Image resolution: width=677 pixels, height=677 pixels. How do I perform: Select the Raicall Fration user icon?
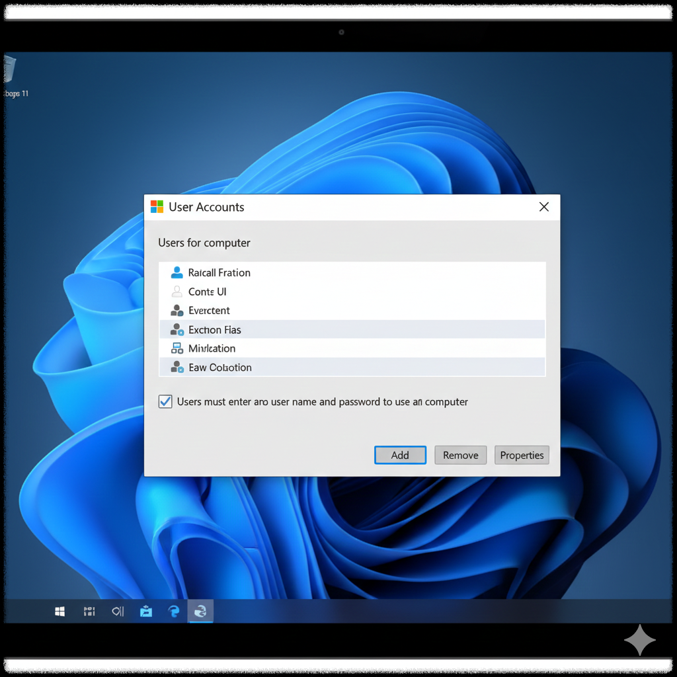177,272
